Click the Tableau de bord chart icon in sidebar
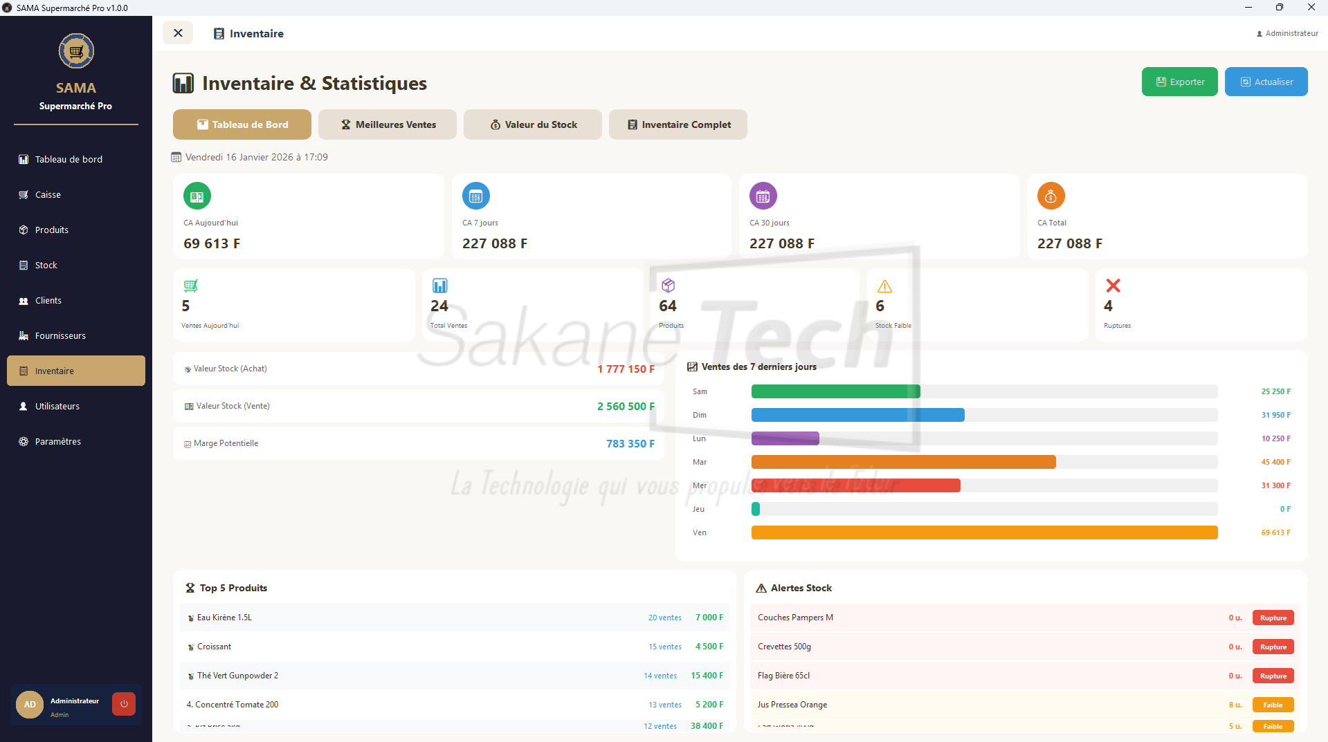Screen dimensions: 1328x742 [x=24, y=159]
